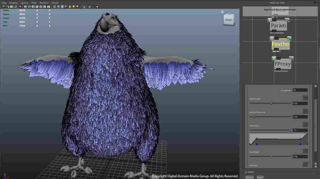Toggle the resolution gate icon

[33, 7]
